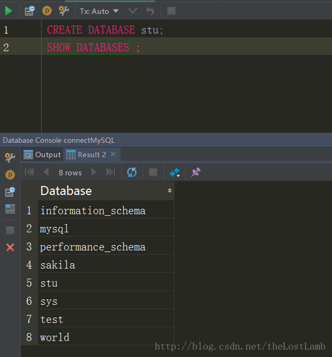Reload the result set with refresh icon
The width and height of the screenshot is (332, 357).
(x=132, y=172)
